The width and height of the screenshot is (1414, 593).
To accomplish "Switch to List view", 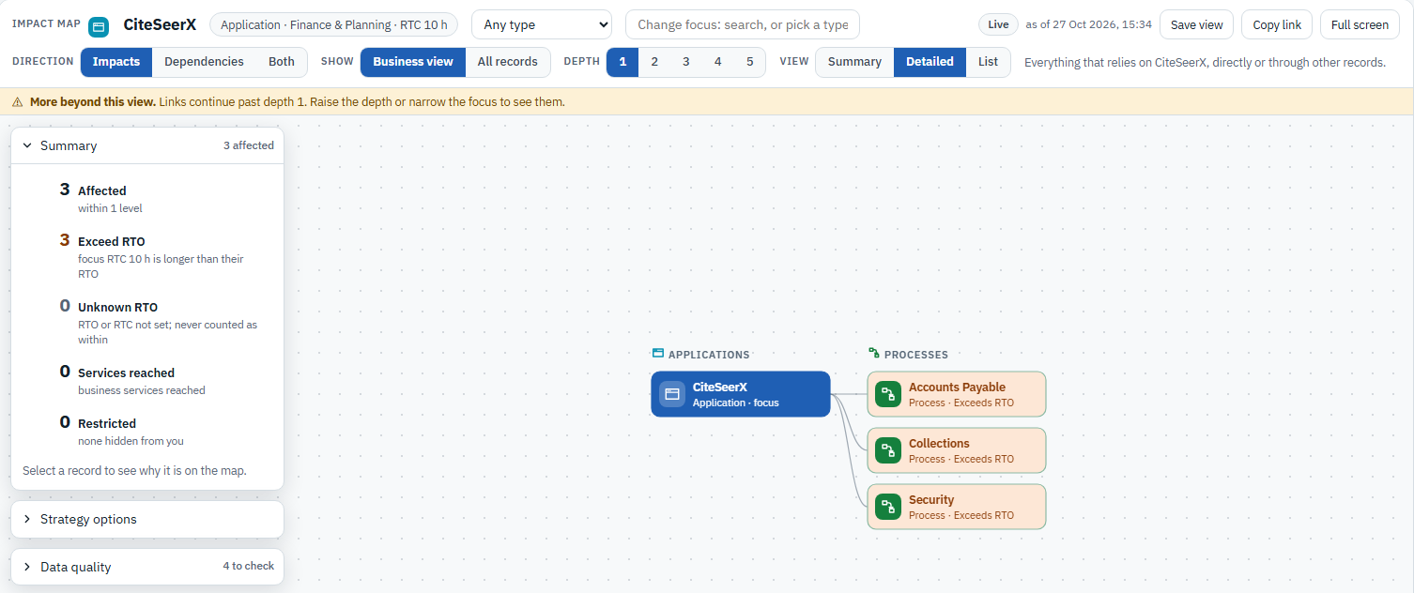I will click(989, 62).
